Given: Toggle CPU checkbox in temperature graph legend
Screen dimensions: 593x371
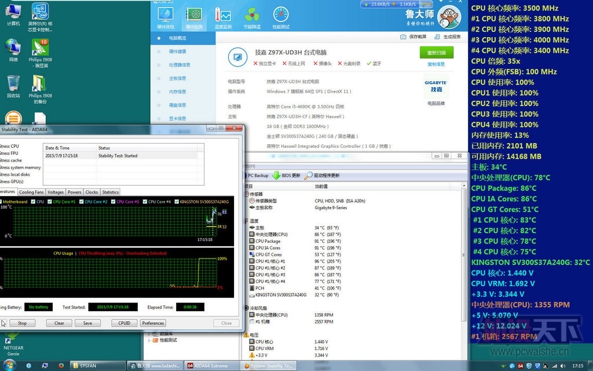Looking at the screenshot, I should pos(33,202).
